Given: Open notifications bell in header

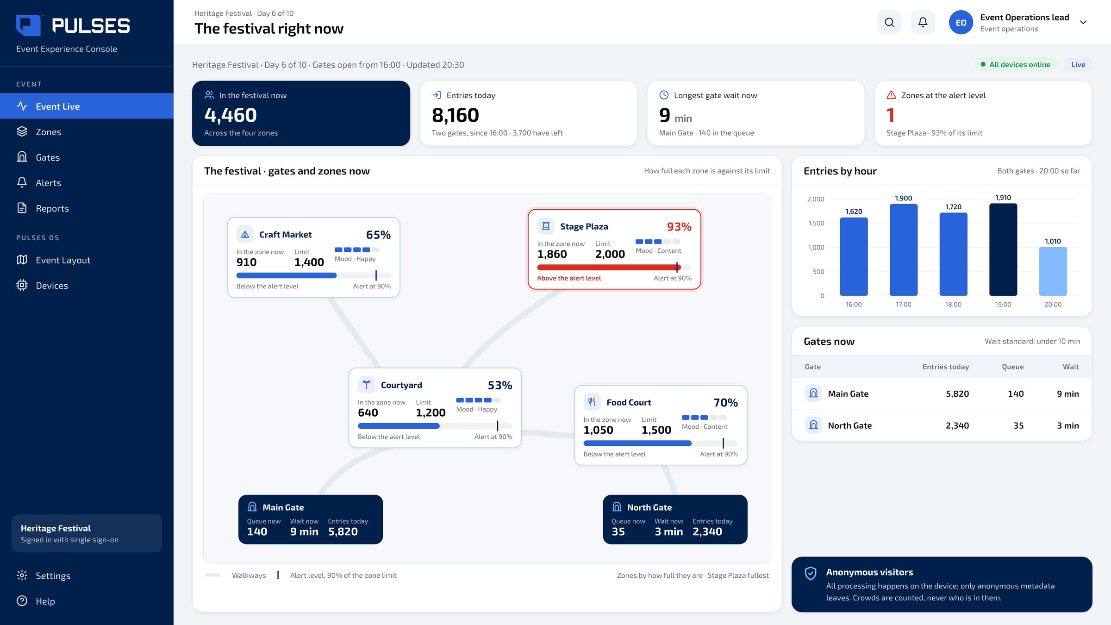Looking at the screenshot, I should (923, 22).
